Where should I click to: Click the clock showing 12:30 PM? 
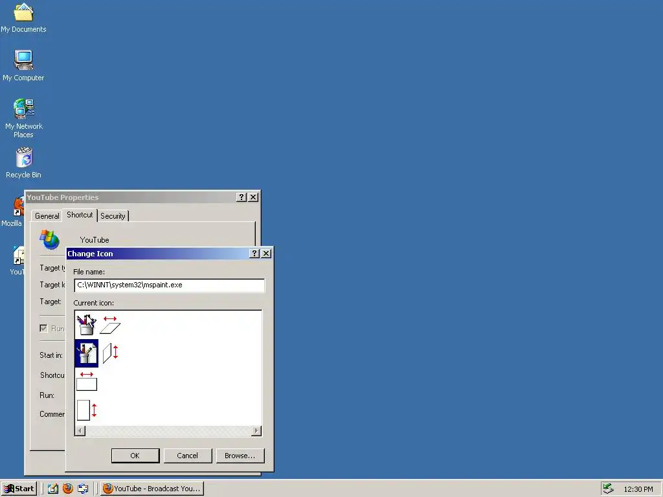(638, 489)
